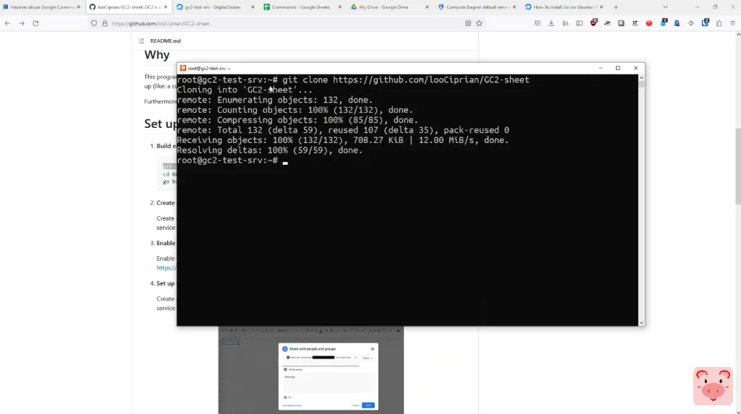Close the How To Install Go tab
The image size is (741, 414).
click(601, 7)
